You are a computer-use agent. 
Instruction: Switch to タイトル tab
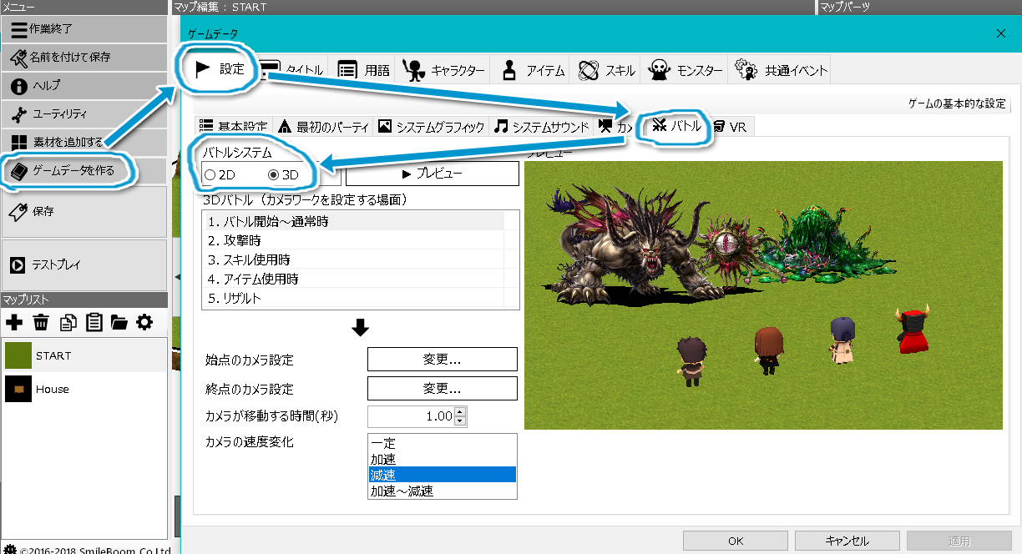293,71
